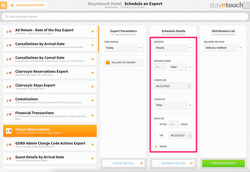Click the activity pulse icon beside the logo
The image size is (250, 172).
click(246, 5)
